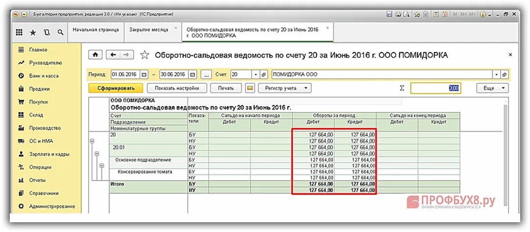Open the Руководителю section
Viewport: 530px width, 232px height.
tap(45, 63)
